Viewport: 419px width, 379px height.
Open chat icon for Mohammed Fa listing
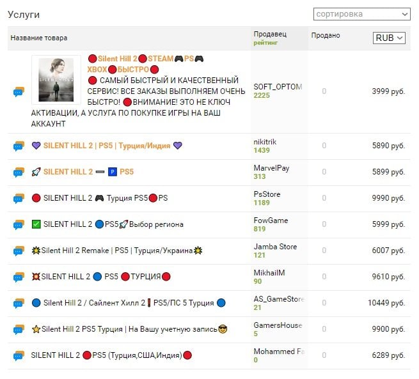19,355
